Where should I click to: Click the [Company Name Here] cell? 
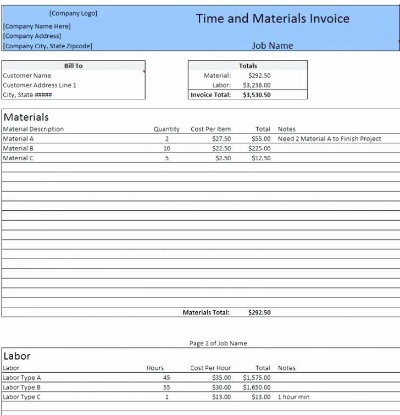[x=37, y=26]
